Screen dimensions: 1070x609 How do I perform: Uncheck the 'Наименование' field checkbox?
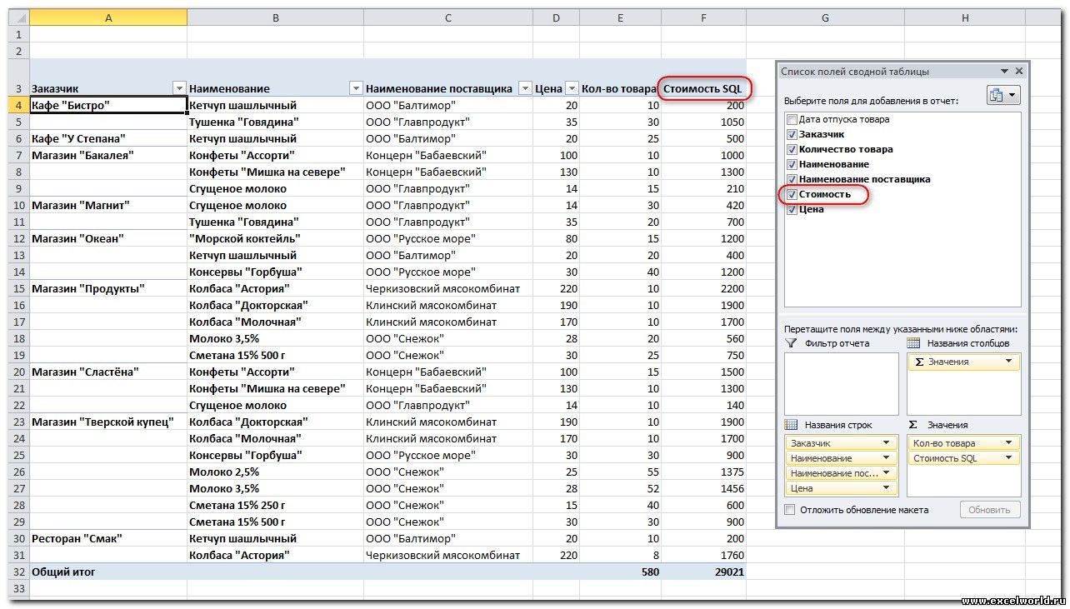792,164
